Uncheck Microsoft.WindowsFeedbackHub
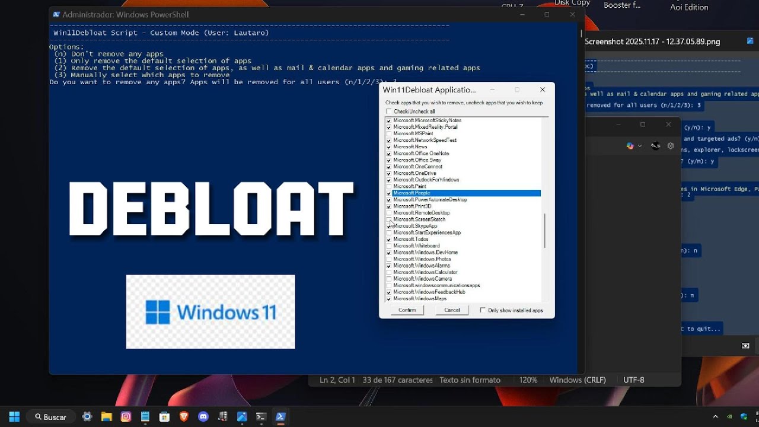The width and height of the screenshot is (759, 427). coord(389,292)
